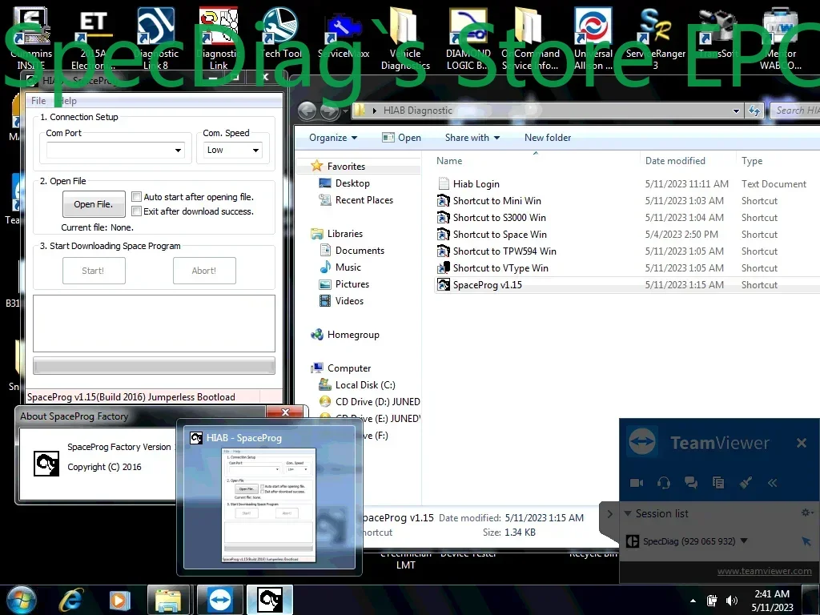The height and width of the screenshot is (615, 820).
Task: Select the Shortcut to S3000 Win file
Action: click(499, 218)
